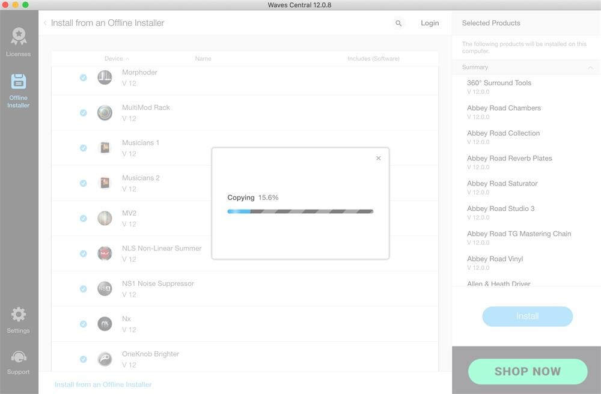Click the Login link
The width and height of the screenshot is (601, 394).
(x=430, y=23)
